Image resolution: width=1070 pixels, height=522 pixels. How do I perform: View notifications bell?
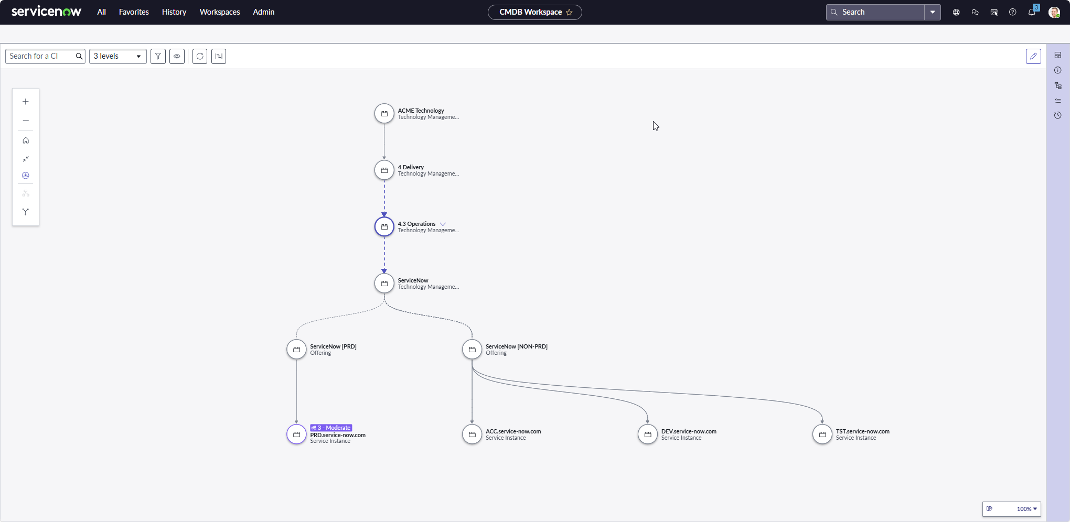1032,12
